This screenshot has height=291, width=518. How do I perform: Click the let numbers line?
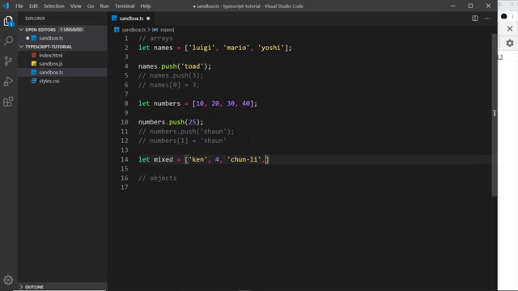pyautogui.click(x=197, y=103)
